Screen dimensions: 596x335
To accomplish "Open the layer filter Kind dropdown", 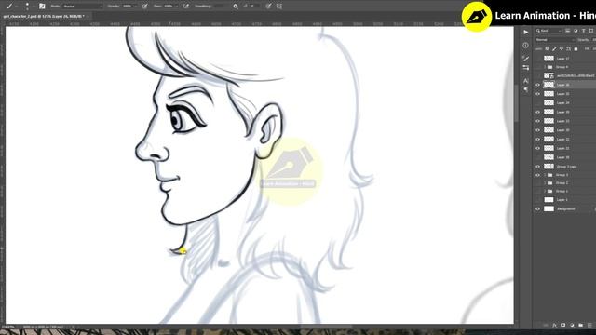I will (549, 31).
